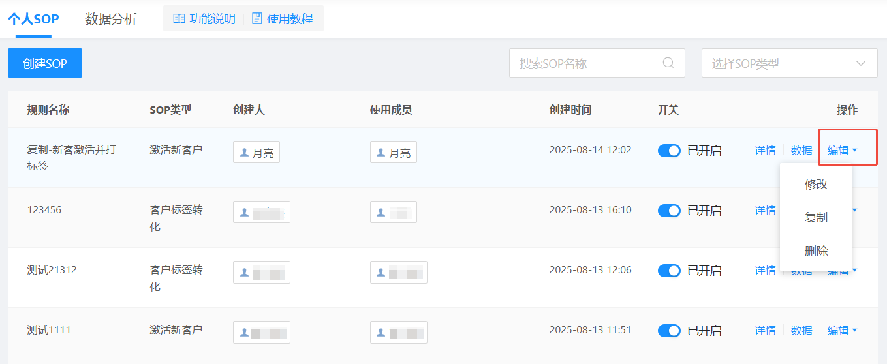Image resolution: width=887 pixels, height=364 pixels.
Task: Click rule name 测试1111
Action: [49, 330]
